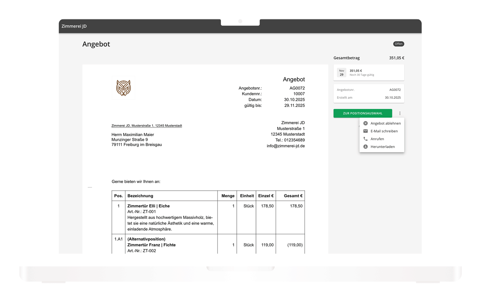Click the envelope icon in the menu
481x297 pixels.
tap(365, 131)
